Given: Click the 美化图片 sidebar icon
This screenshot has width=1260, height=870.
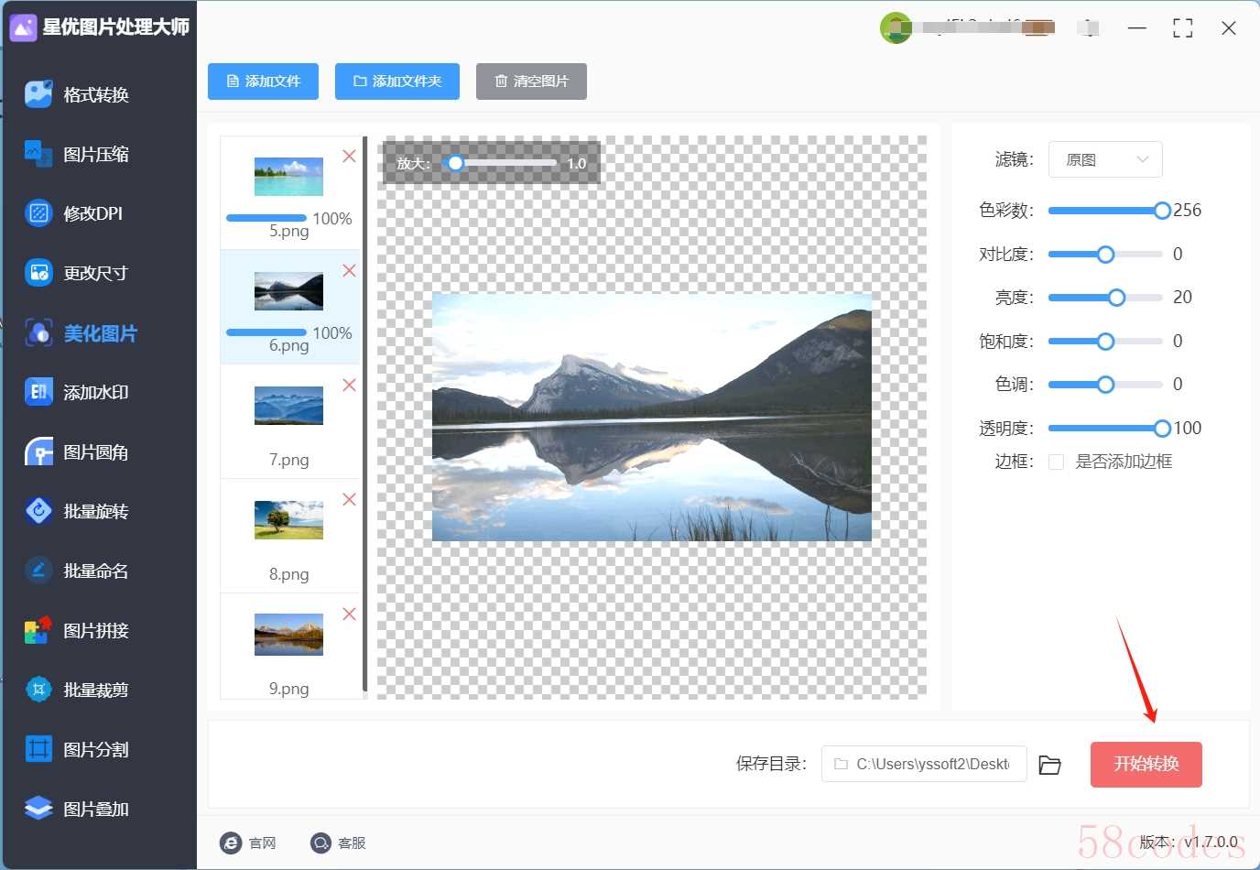Looking at the screenshot, I should (38, 333).
